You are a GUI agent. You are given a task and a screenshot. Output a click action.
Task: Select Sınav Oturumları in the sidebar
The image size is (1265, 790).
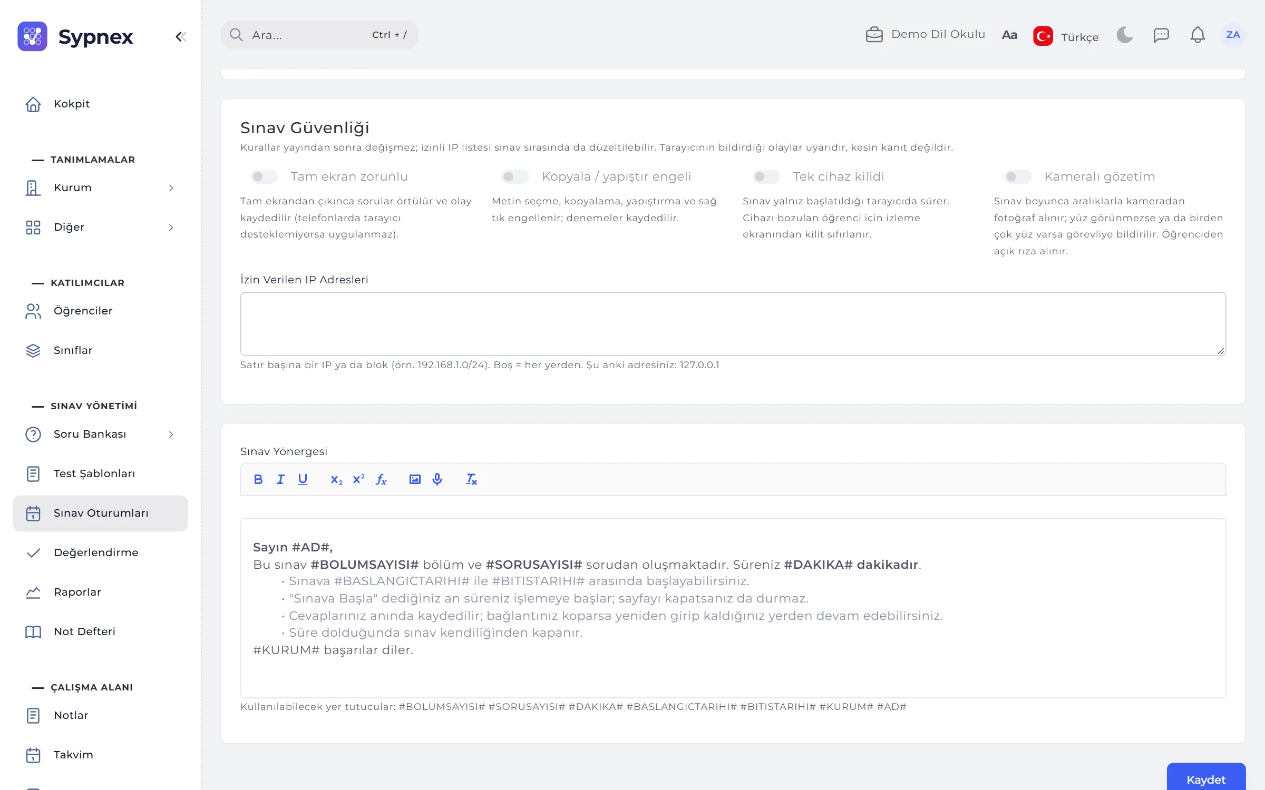(100, 513)
